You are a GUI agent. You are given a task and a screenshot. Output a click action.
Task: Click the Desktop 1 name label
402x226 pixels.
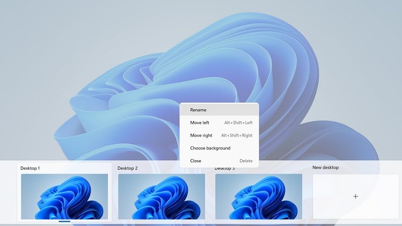(30, 168)
